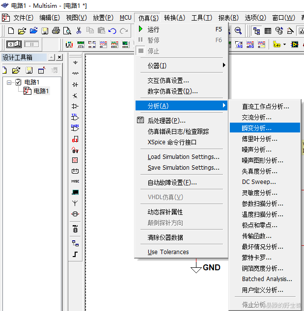Expand the 分析(A) submenu
This screenshot has height=311, width=304.
click(182, 106)
